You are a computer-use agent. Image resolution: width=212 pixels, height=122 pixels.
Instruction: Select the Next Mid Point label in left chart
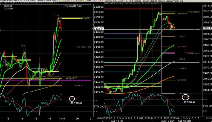83,47
